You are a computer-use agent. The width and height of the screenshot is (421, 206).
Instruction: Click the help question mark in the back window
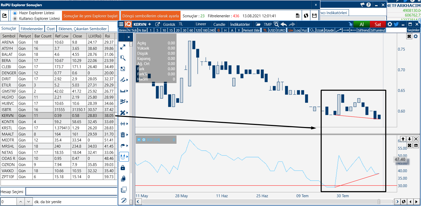point(369,5)
